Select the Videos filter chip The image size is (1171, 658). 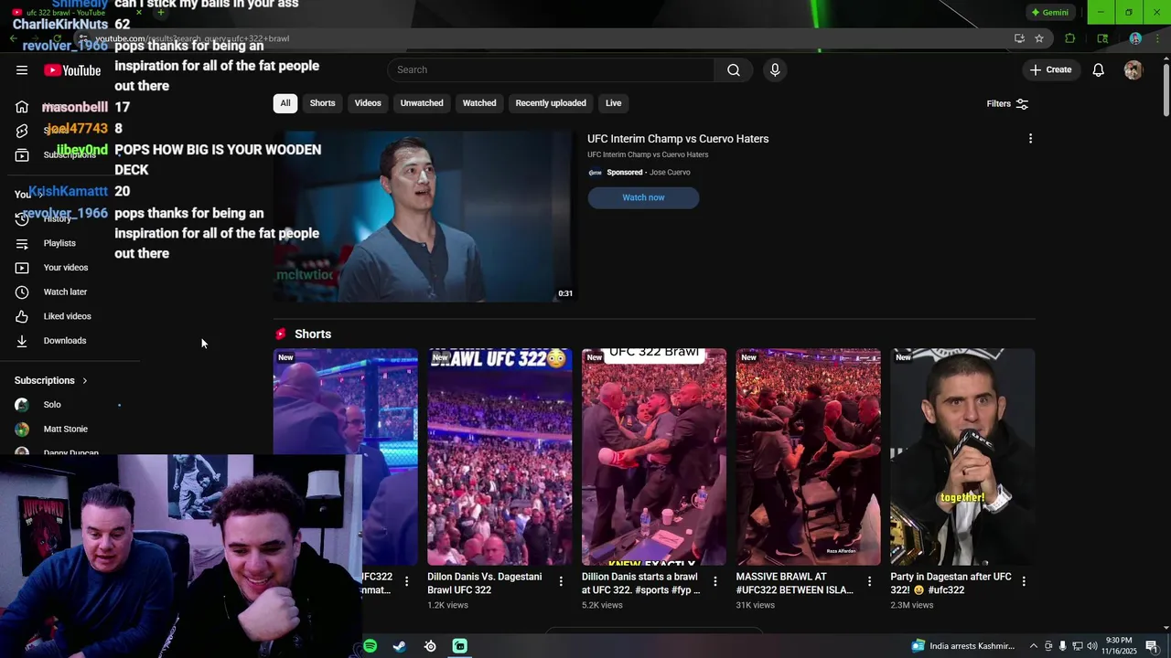click(368, 103)
